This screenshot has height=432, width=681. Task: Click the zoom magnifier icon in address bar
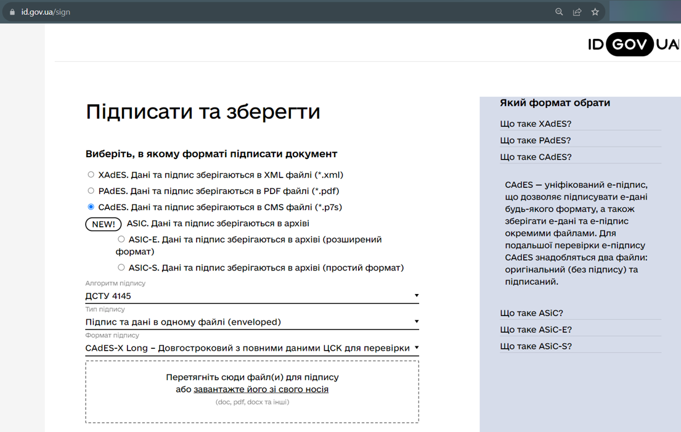click(x=559, y=12)
